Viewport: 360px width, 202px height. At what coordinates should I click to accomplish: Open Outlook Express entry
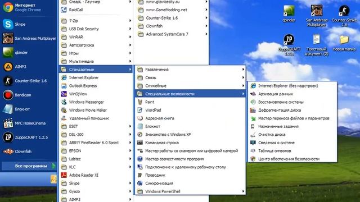96,86
